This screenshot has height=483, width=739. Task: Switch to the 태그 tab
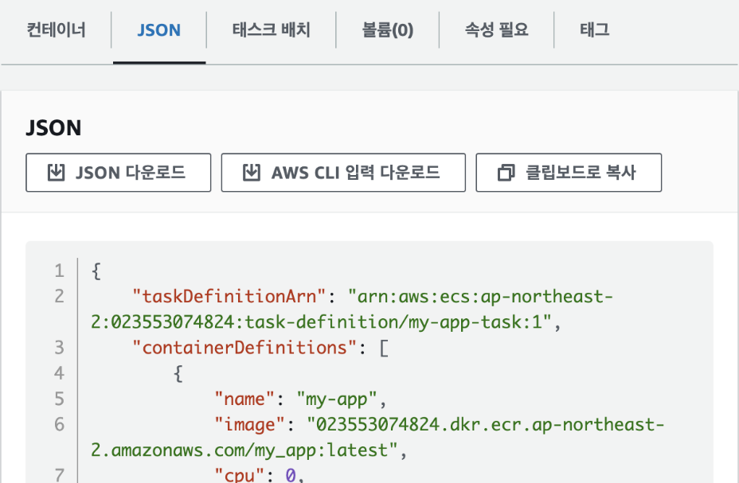point(594,30)
